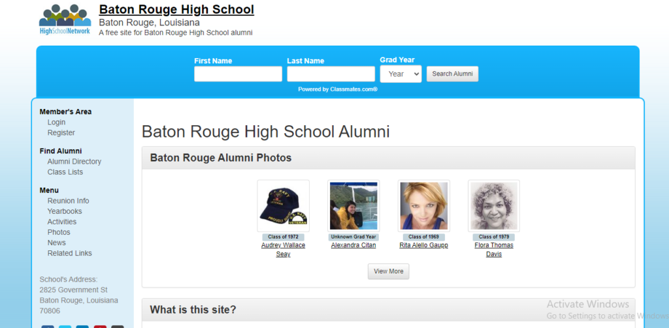669x328 pixels.
Task: Select Reunion Info in the menu
Action: tap(68, 201)
